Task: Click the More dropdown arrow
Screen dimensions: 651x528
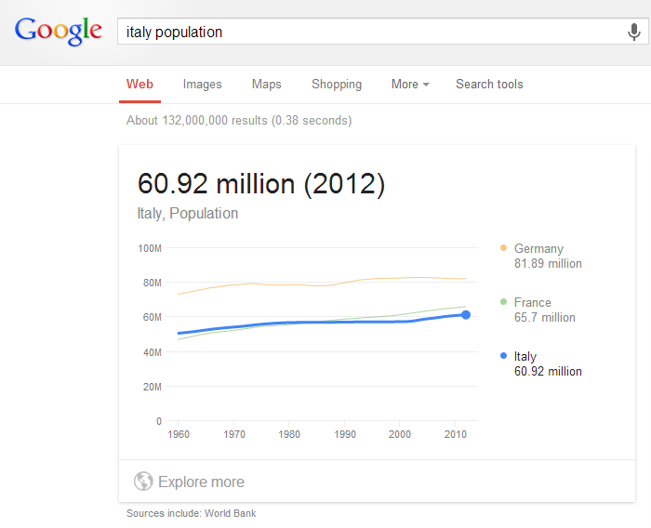Action: pyautogui.click(x=426, y=85)
